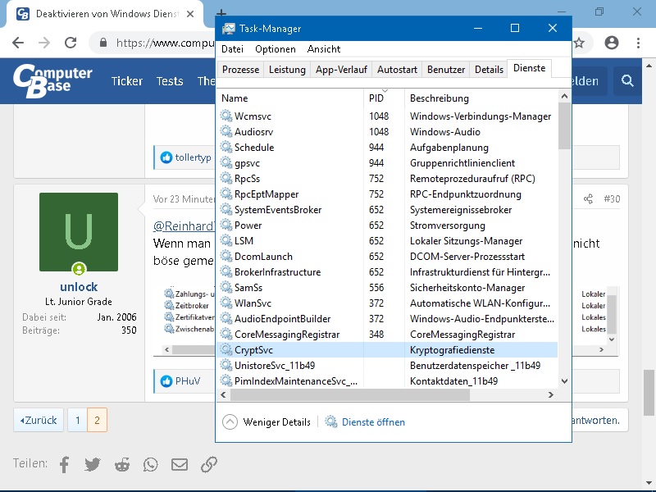Click the browser page scrollbar thumb

(x=649, y=393)
